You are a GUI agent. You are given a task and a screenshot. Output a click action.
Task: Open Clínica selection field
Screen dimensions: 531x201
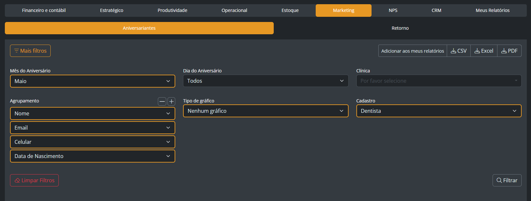click(439, 81)
